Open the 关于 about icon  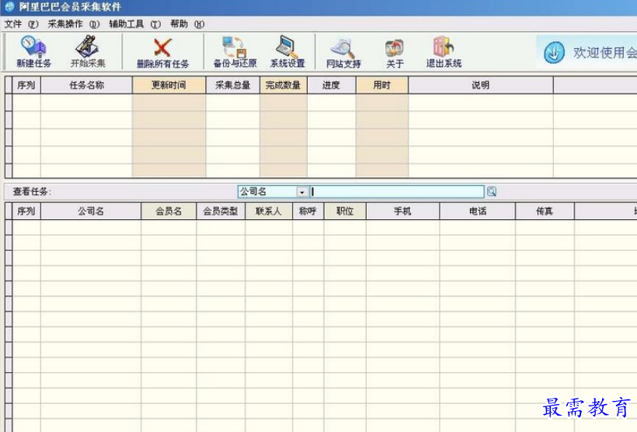[x=395, y=52]
